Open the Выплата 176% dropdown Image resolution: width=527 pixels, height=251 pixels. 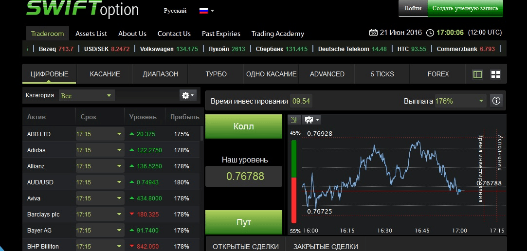point(460,101)
